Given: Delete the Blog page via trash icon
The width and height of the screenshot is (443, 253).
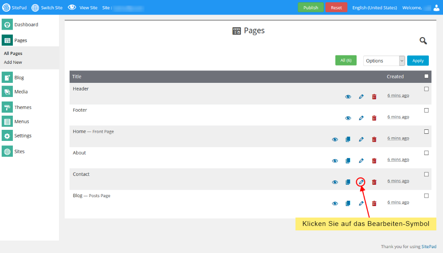Looking at the screenshot, I should coord(374,203).
